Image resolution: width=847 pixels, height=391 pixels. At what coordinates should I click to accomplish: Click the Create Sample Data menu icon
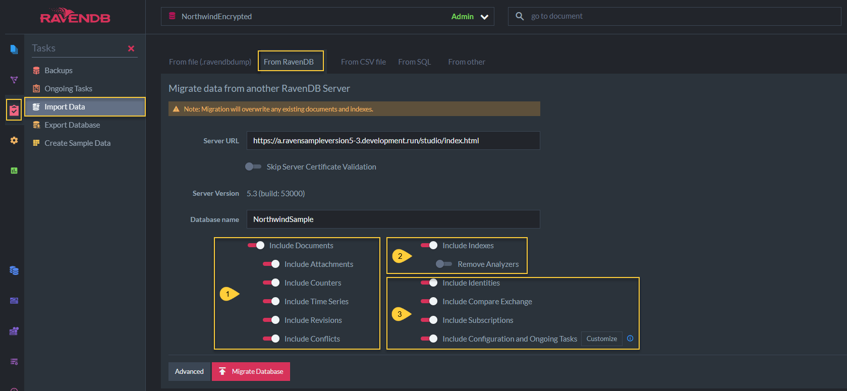coord(36,143)
